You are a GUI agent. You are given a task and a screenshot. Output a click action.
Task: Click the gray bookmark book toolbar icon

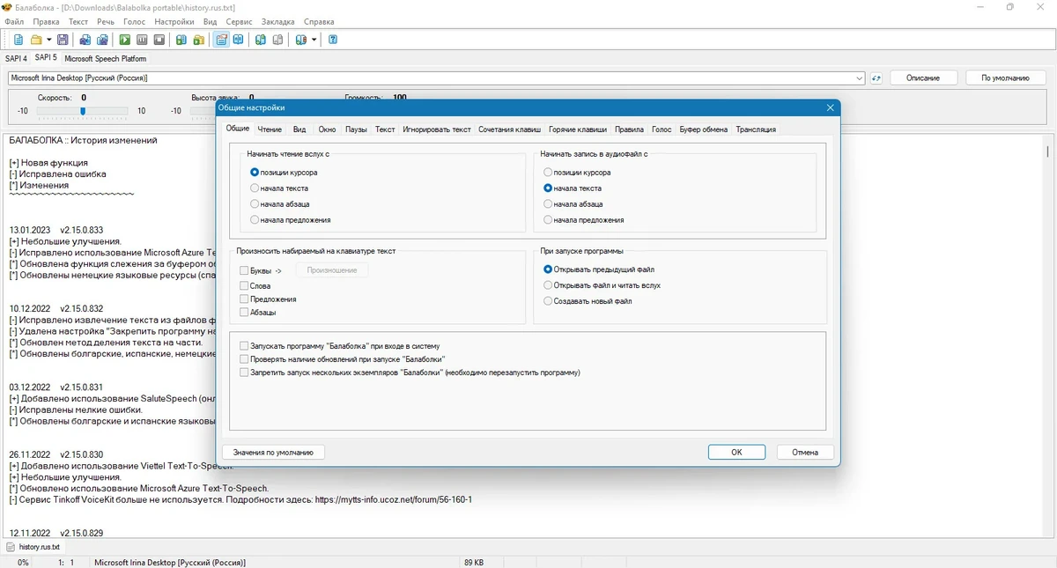click(277, 40)
